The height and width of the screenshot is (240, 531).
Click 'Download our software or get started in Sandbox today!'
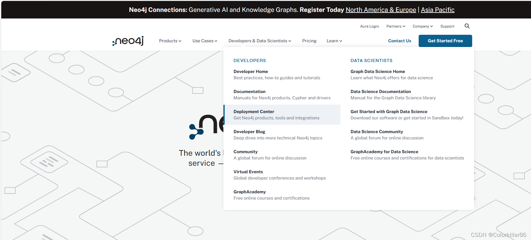tap(407, 118)
